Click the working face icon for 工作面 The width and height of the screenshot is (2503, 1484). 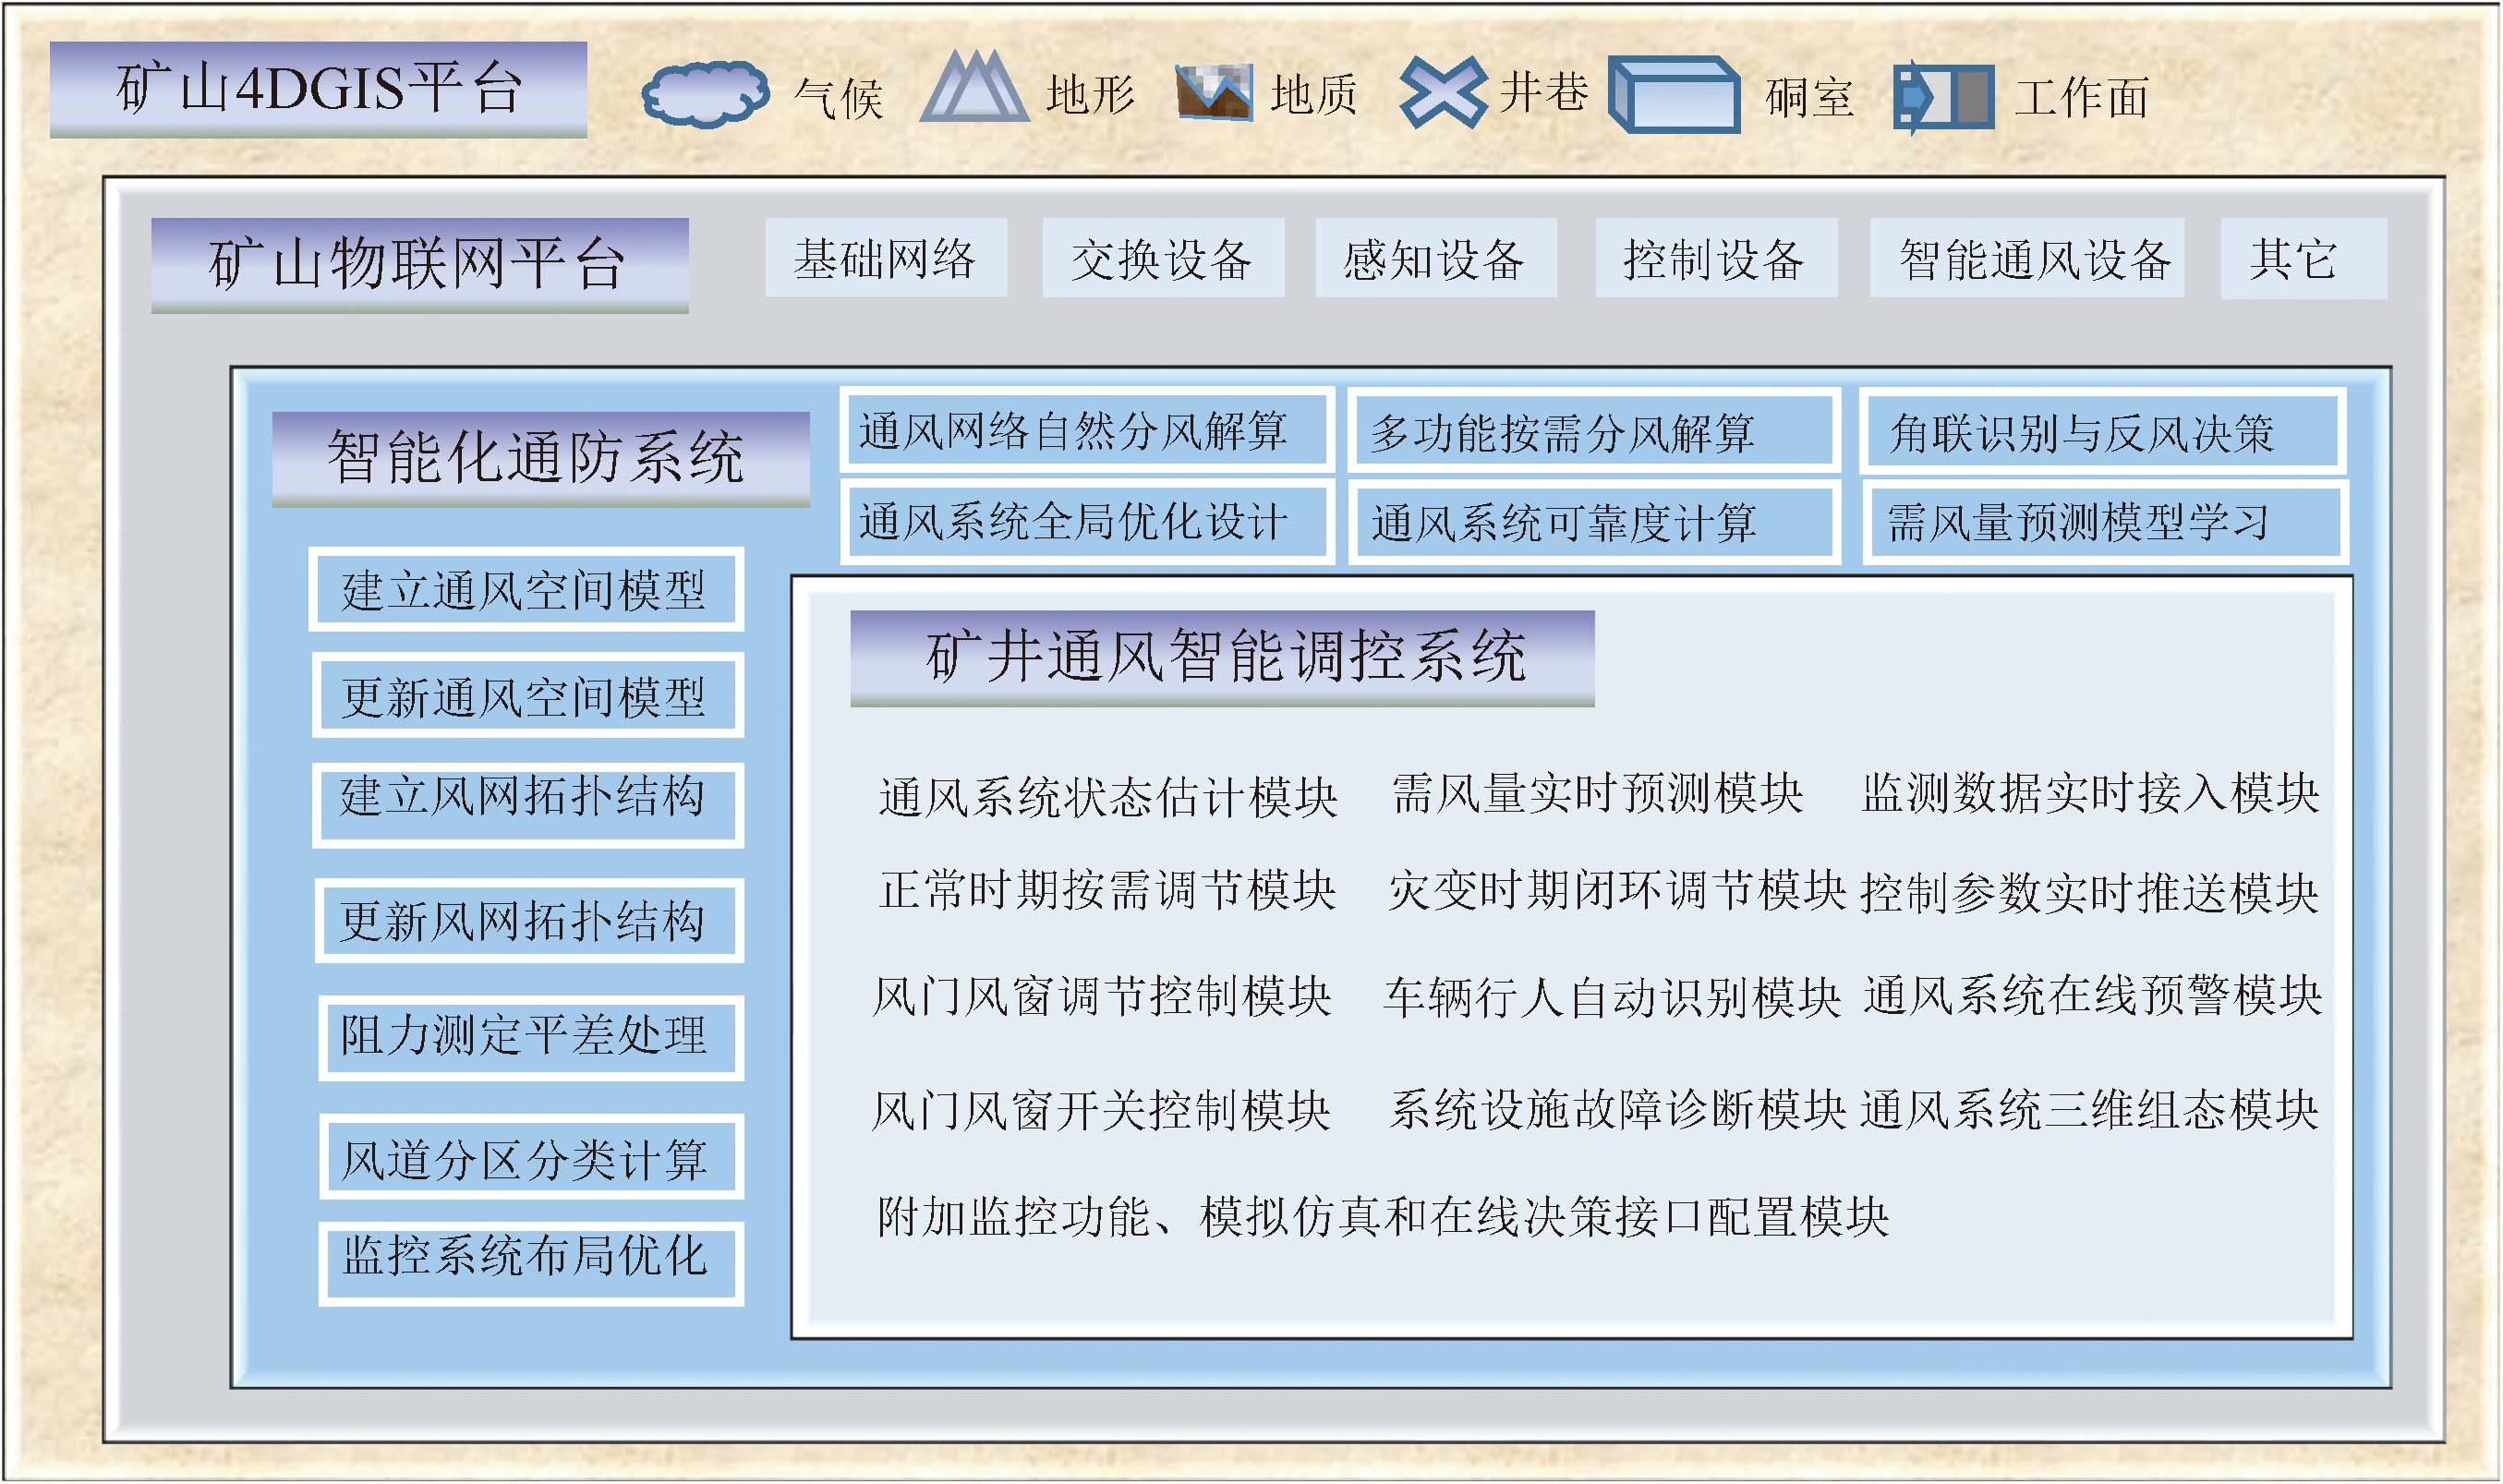[x=1943, y=97]
